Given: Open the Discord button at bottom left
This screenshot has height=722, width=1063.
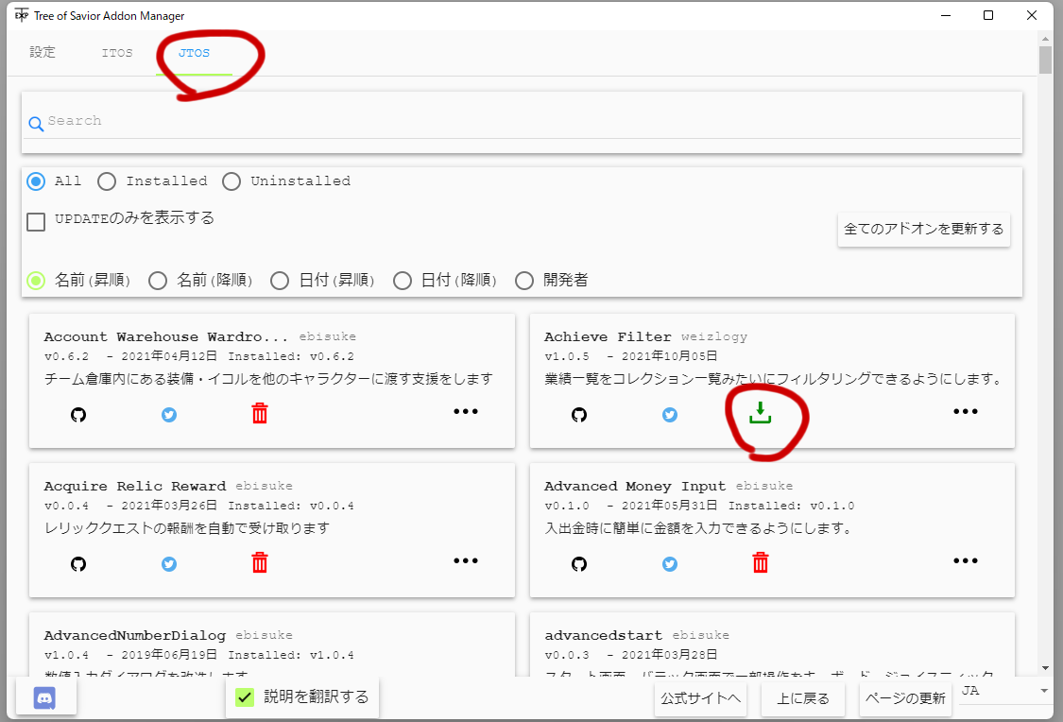Looking at the screenshot, I should (x=45, y=697).
